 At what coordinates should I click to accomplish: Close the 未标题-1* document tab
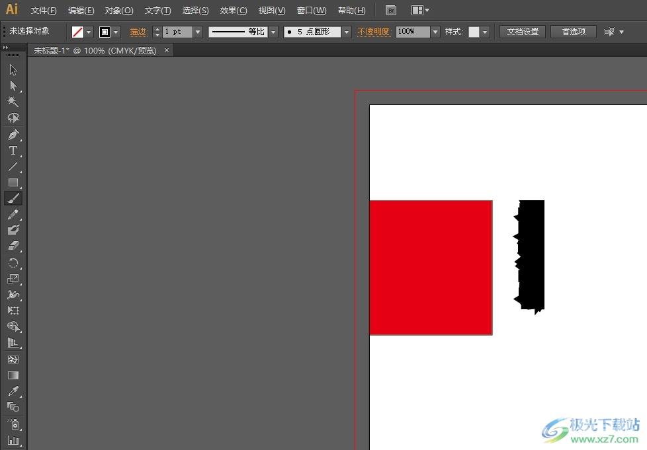(x=167, y=50)
